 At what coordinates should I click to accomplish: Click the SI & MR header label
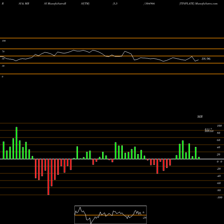point(24,4)
